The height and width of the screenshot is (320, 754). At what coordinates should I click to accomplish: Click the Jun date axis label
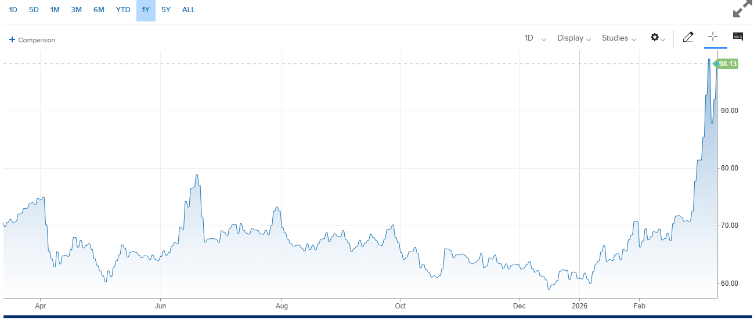pyautogui.click(x=160, y=305)
